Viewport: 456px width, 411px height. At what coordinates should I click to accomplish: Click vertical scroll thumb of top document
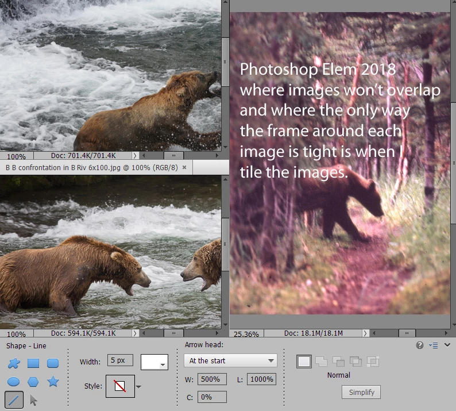(x=225, y=62)
